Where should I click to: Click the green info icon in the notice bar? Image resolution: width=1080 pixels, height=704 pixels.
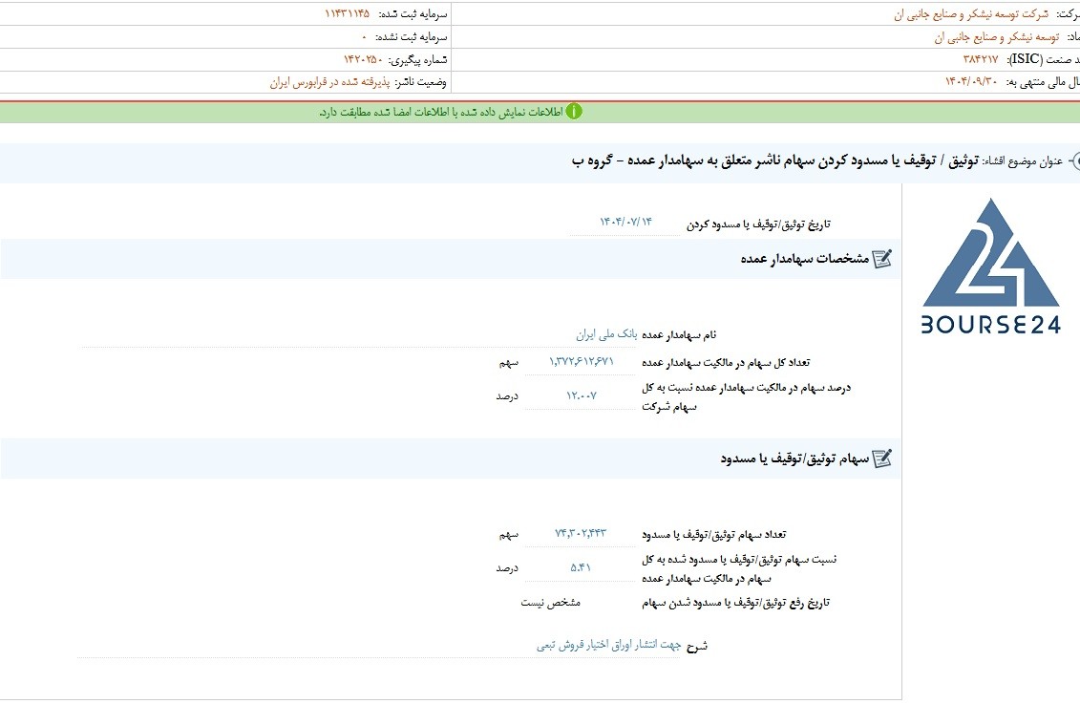tap(574, 111)
